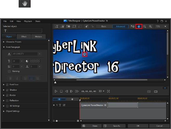
Task: Align text to the left
Action: [25, 78]
